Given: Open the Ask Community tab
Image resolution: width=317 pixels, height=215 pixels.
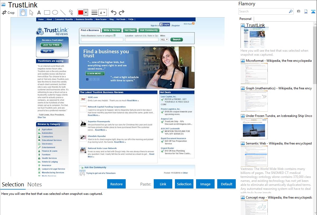Looking at the screenshot, I should pyautogui.click(x=149, y=30).
